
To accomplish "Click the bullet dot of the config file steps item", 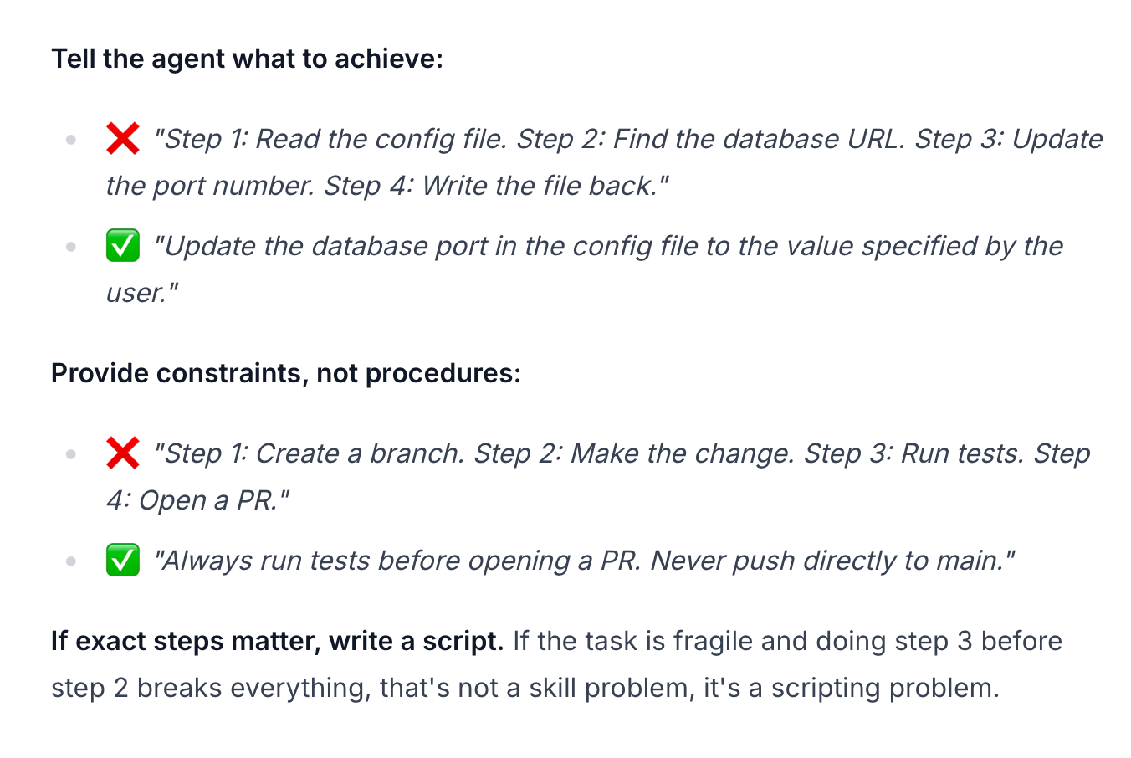I will point(71,140).
